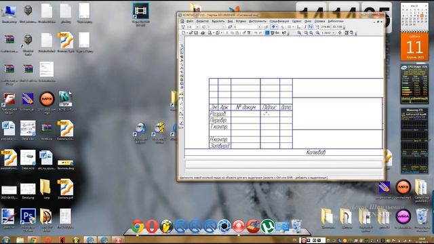Click the Google Chrome icon in the dock
The height and width of the screenshot is (244, 434).
click(x=138, y=226)
